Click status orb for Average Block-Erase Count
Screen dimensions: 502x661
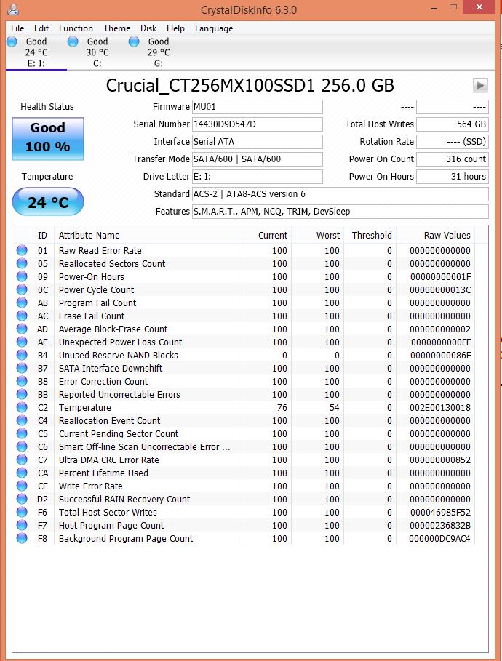coord(22,329)
